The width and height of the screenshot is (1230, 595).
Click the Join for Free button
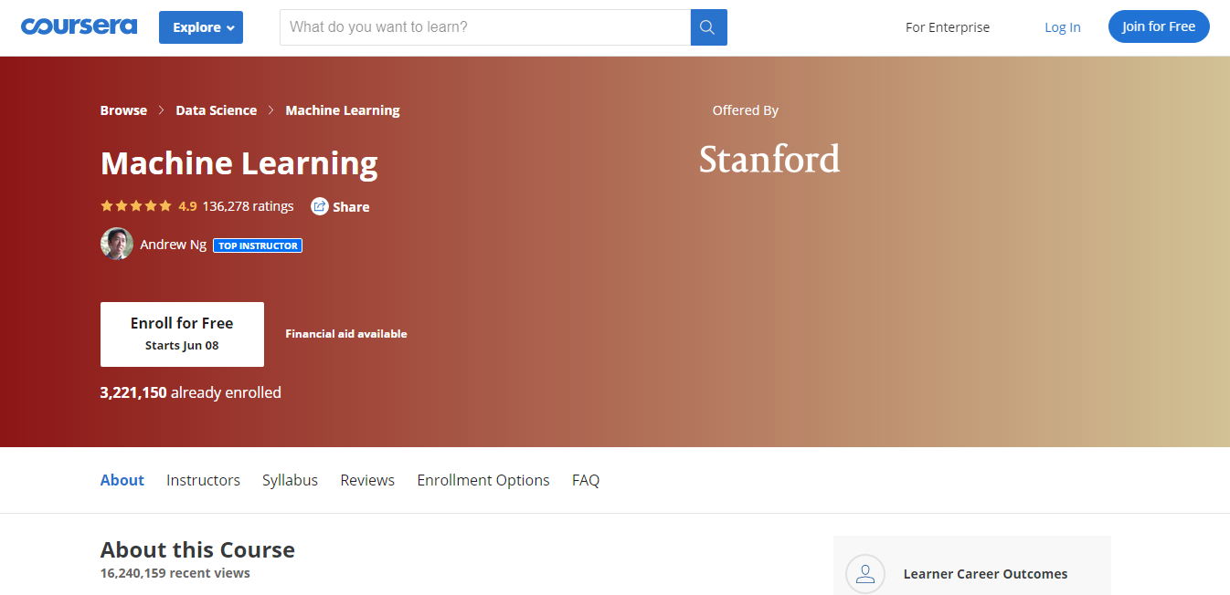coord(1158,26)
